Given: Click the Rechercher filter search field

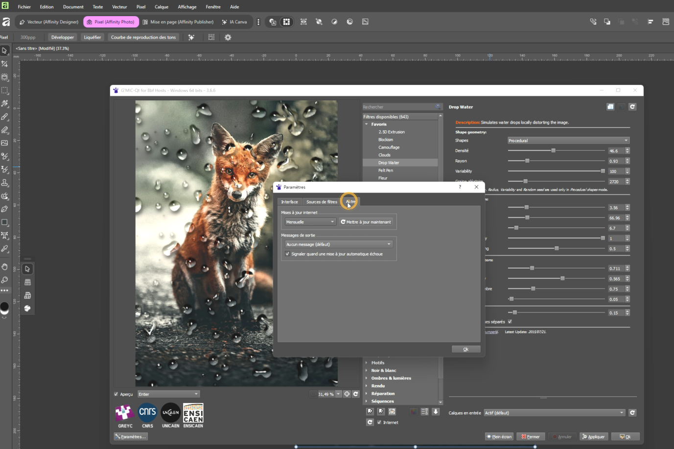Looking at the screenshot, I should pos(399,107).
